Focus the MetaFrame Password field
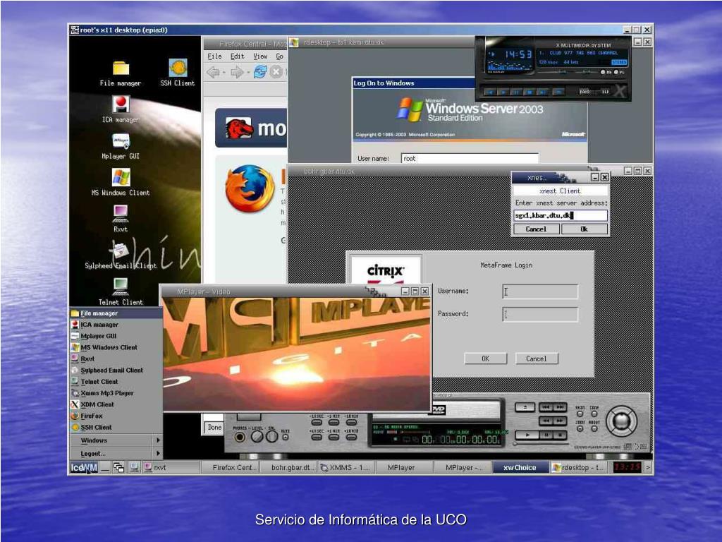Viewport: 722px width, 542px height. click(540, 314)
